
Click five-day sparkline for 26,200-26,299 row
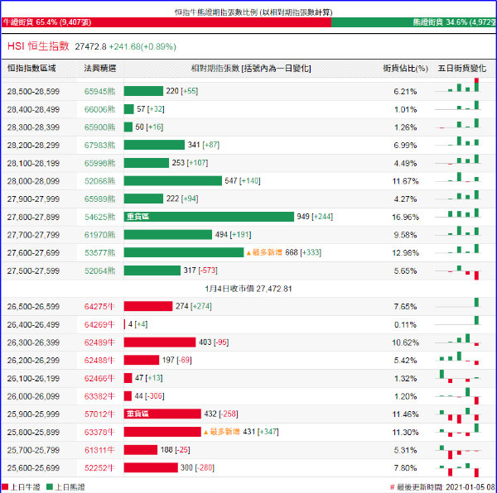458,358
